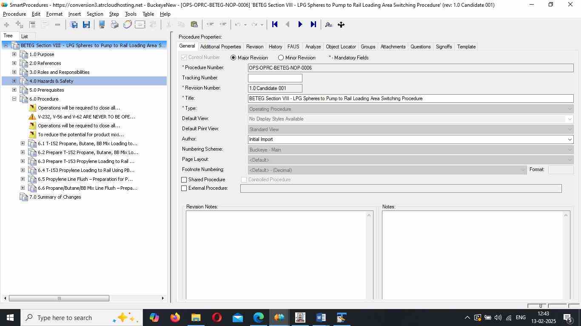
Task: Click the add sub-item plus icon
Action: pos(19,25)
